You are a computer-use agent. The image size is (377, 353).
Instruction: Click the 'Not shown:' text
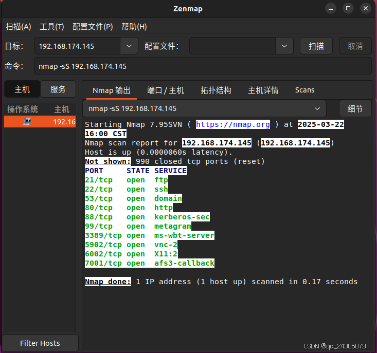pyautogui.click(x=108, y=161)
